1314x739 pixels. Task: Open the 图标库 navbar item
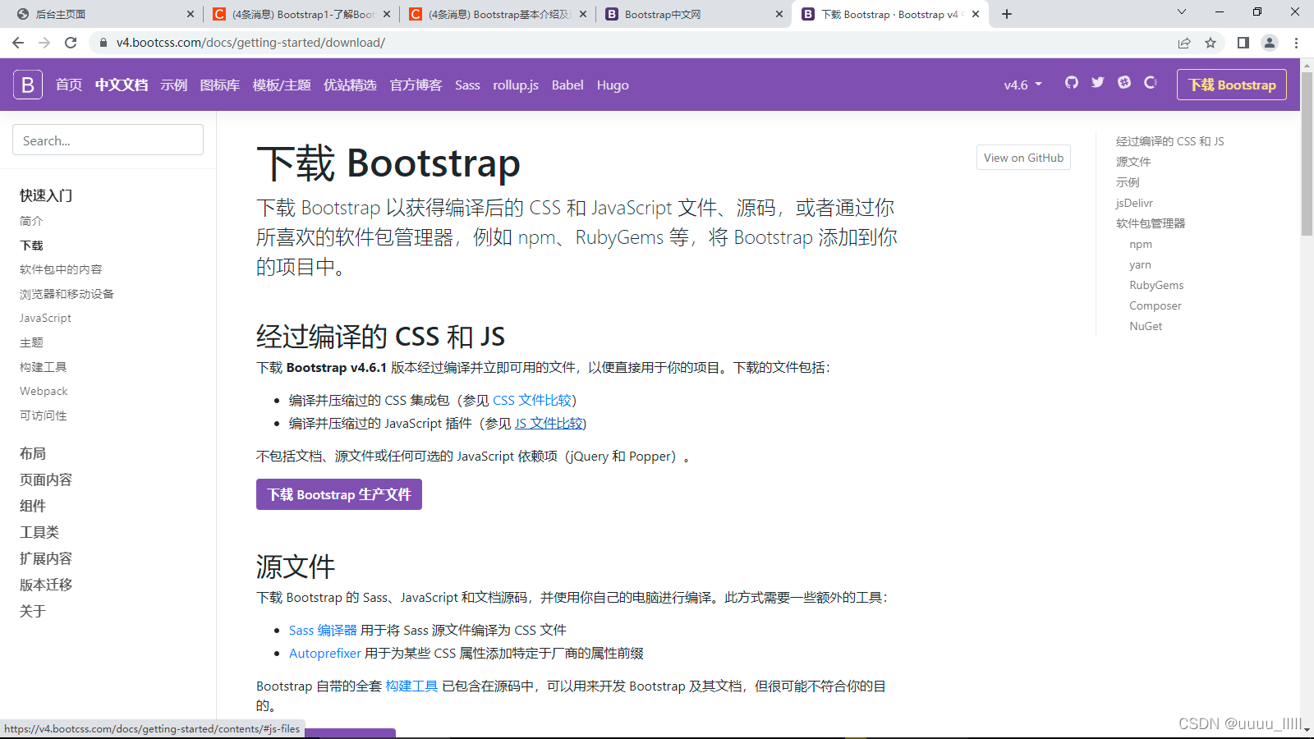tap(220, 85)
